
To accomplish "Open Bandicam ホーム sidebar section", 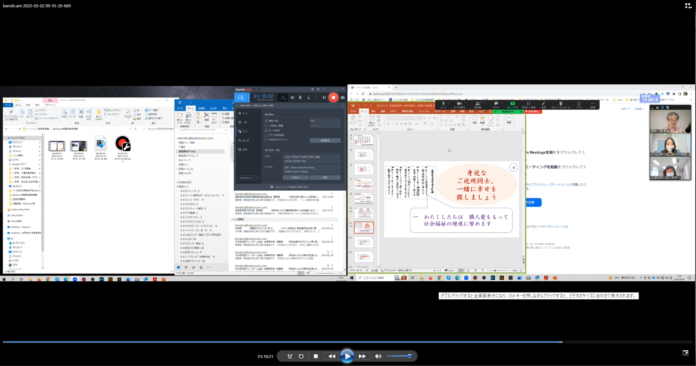I will tap(243, 113).
